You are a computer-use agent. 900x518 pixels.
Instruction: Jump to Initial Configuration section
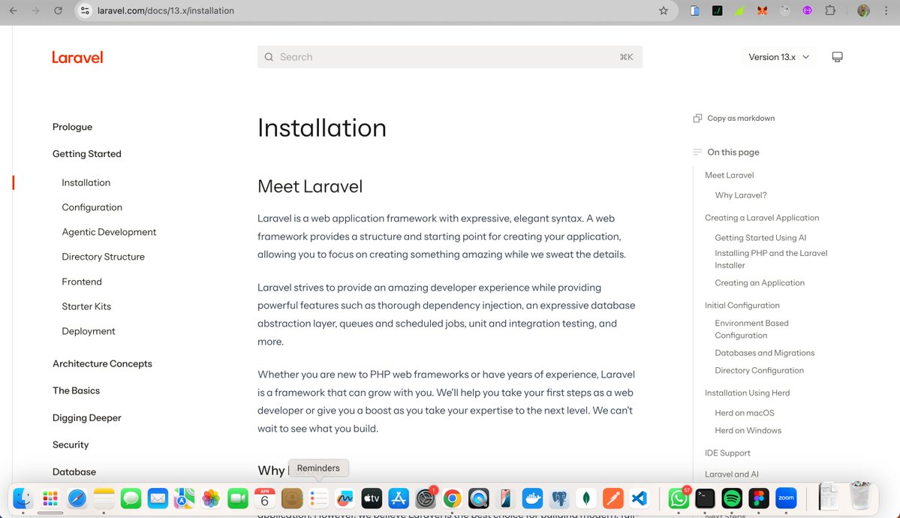pyautogui.click(x=742, y=306)
